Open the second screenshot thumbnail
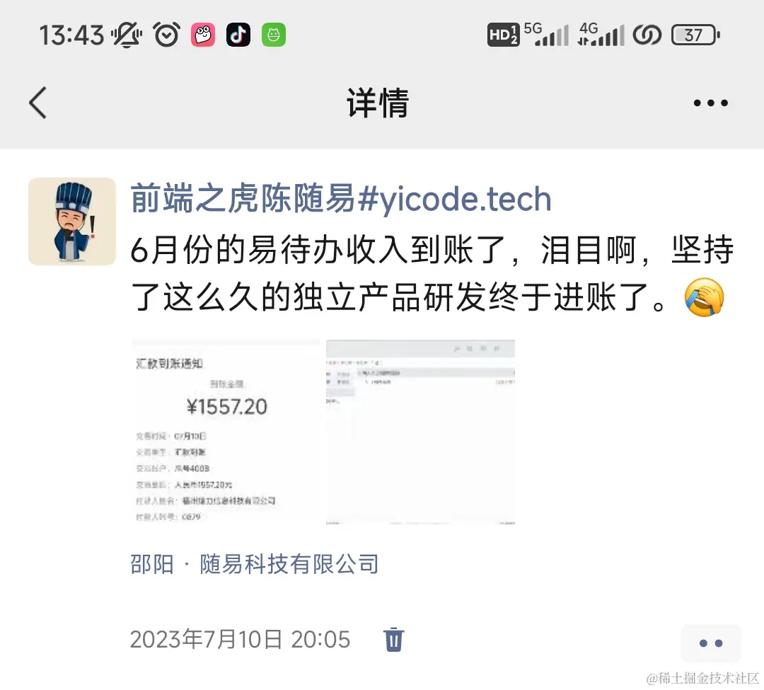The height and width of the screenshot is (690, 764). [420, 432]
